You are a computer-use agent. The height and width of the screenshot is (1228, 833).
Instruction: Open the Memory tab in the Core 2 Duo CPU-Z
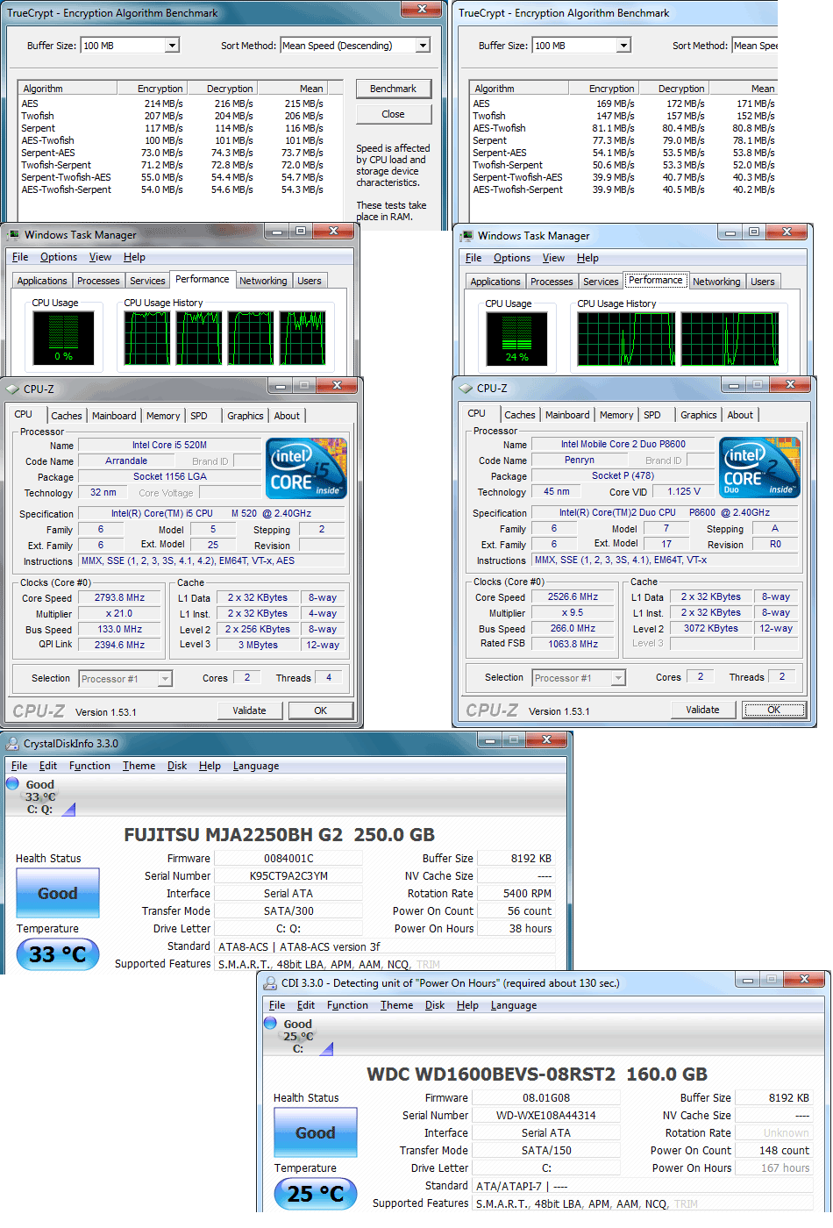click(x=616, y=415)
